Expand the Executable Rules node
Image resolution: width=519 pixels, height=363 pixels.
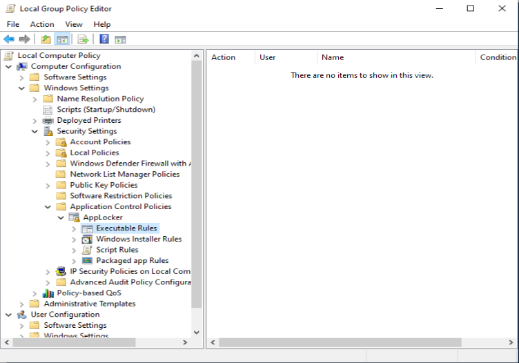pyautogui.click(x=74, y=228)
